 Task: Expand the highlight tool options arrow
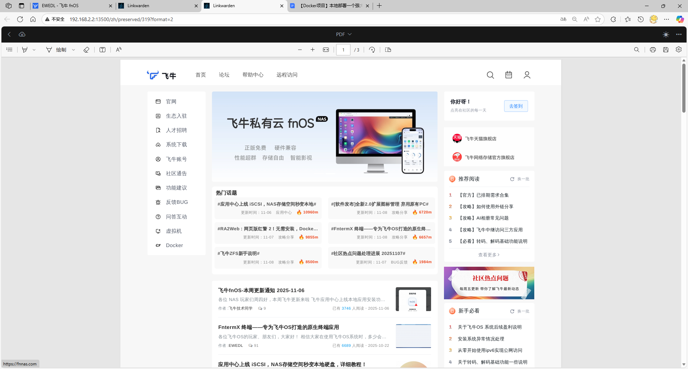coord(34,50)
